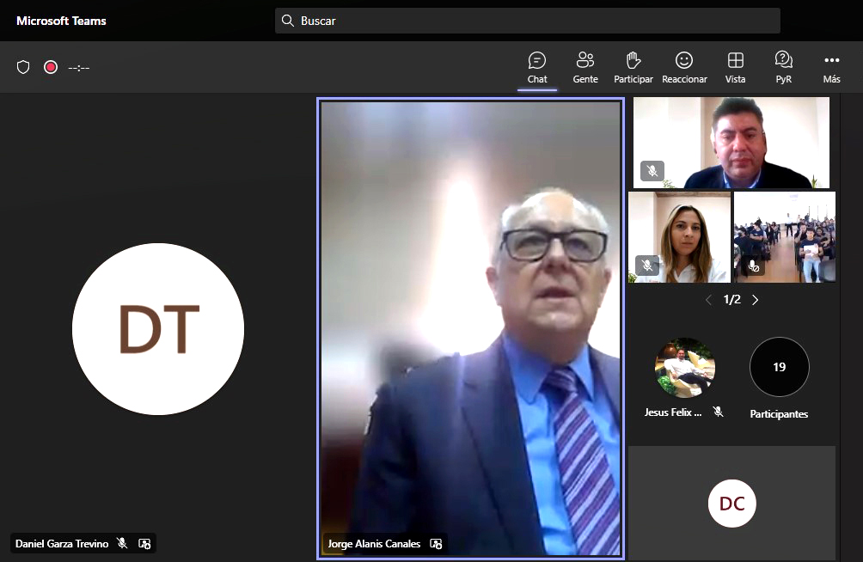Go to the next page of video thumbnails
The height and width of the screenshot is (562, 863).
pos(756,300)
